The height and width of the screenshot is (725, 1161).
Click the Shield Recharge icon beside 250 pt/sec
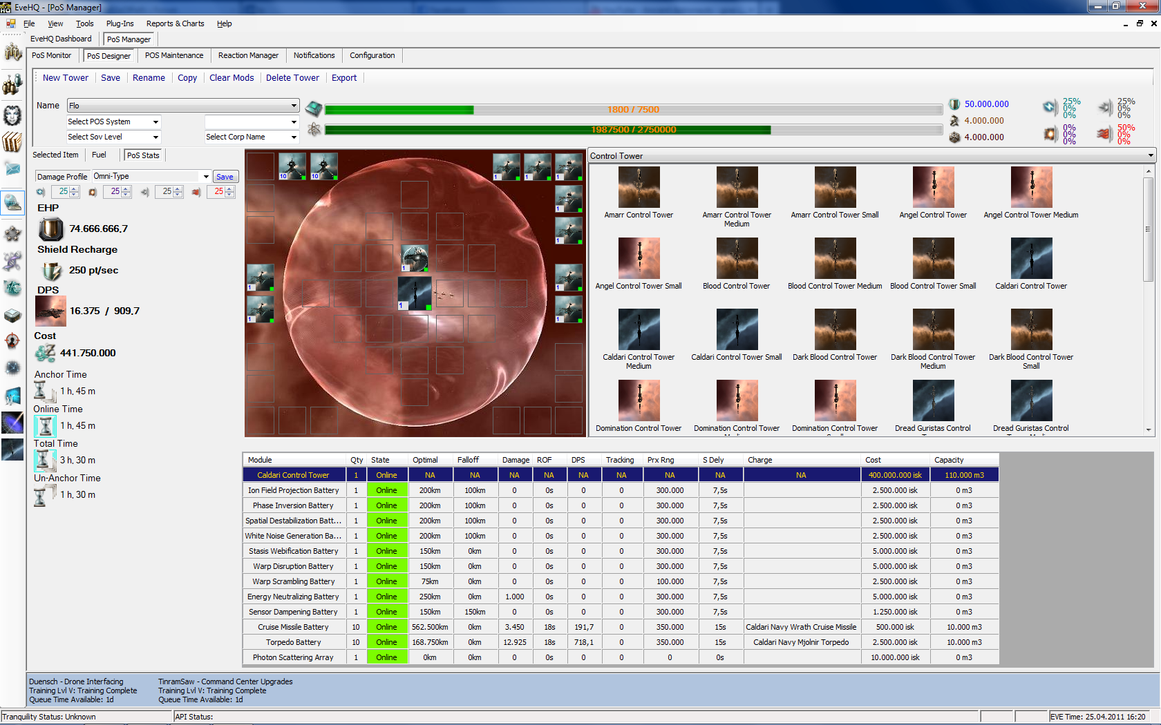tap(52, 271)
